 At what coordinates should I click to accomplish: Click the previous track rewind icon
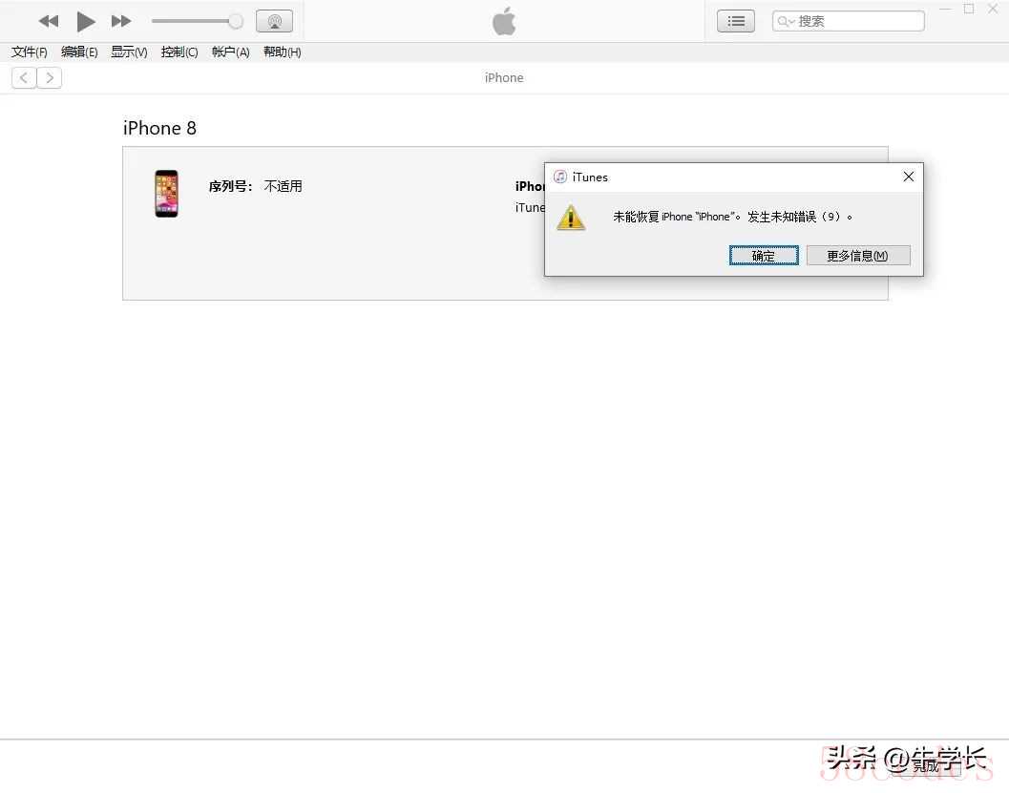tap(49, 21)
